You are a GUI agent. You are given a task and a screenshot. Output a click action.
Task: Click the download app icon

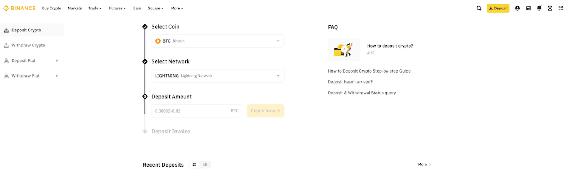point(550,8)
